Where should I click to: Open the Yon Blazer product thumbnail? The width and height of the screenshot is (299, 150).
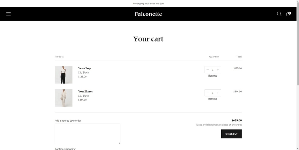click(x=64, y=98)
